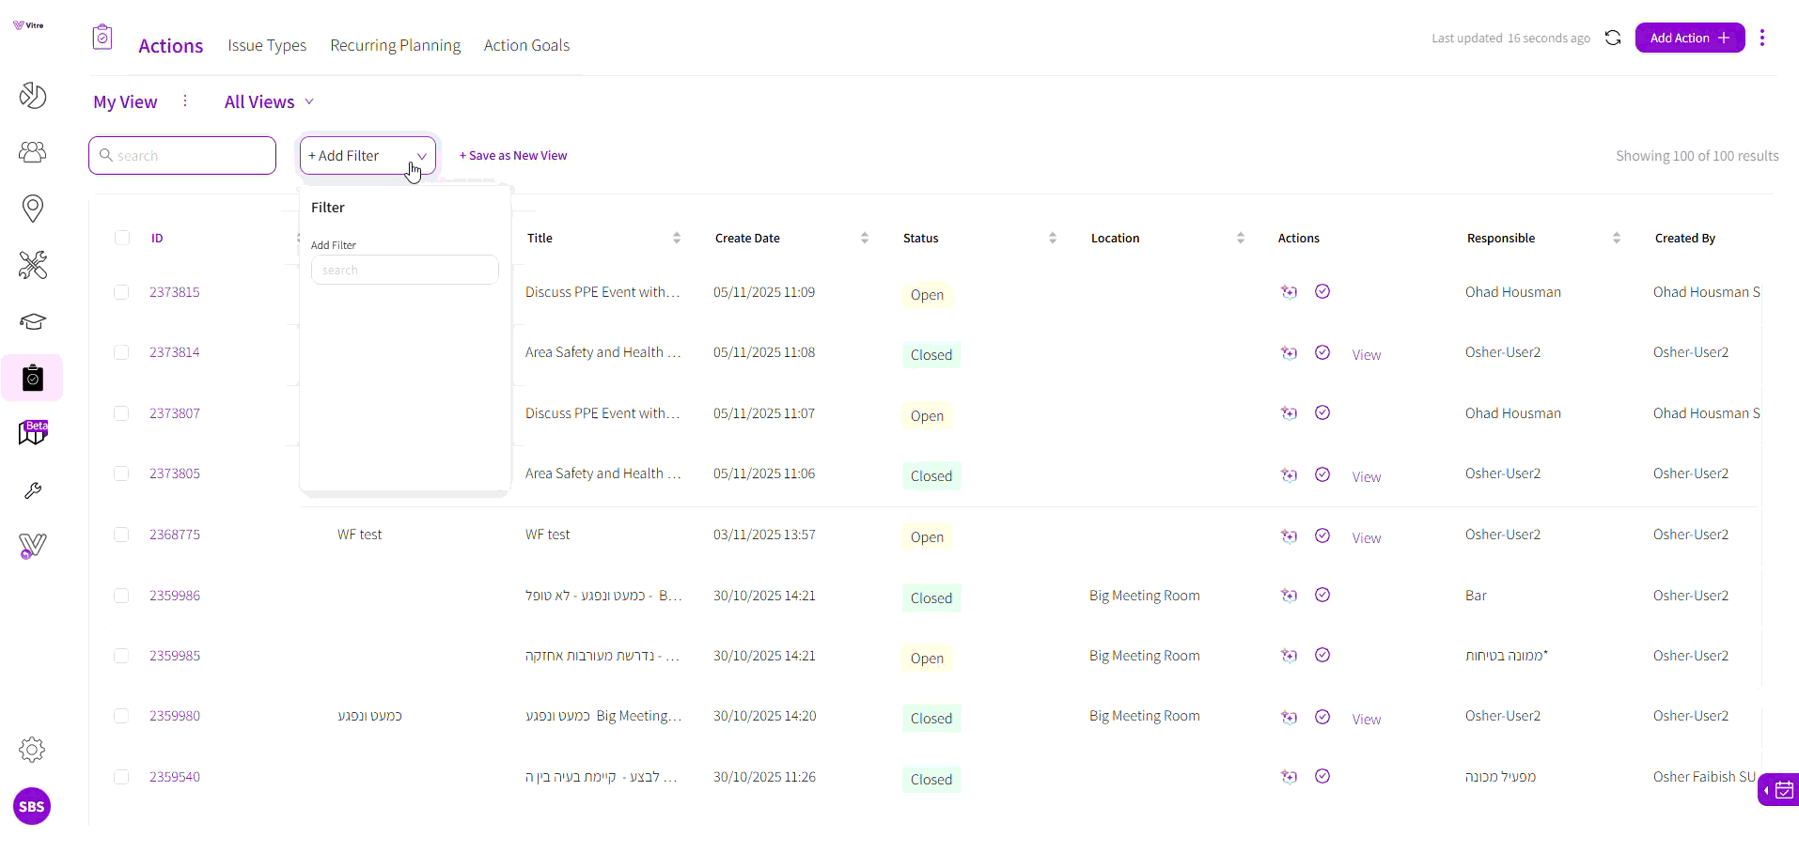Select the checkbox for row 2373814

pyautogui.click(x=121, y=352)
